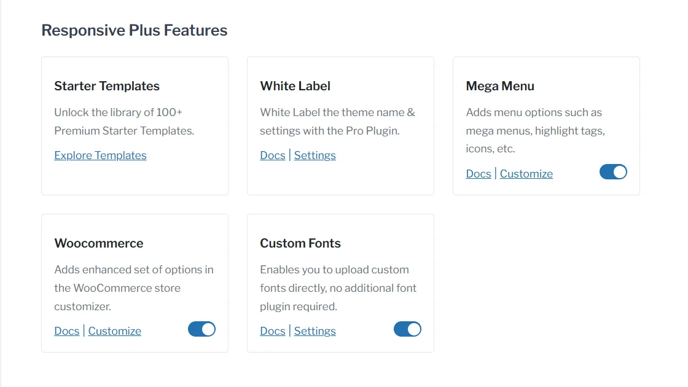Click the Responsive Plus Features heading
This screenshot has height=387, width=688.
click(x=134, y=29)
